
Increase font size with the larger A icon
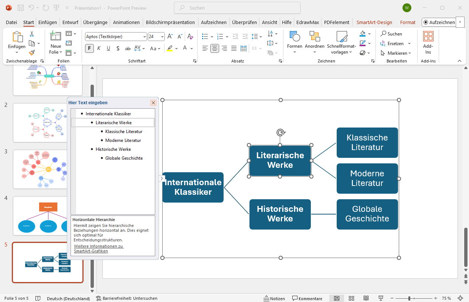pos(170,37)
